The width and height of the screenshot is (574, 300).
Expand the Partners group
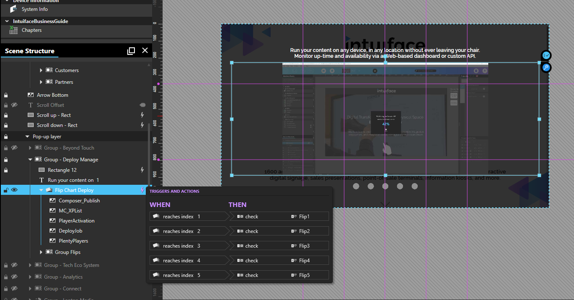(x=41, y=82)
